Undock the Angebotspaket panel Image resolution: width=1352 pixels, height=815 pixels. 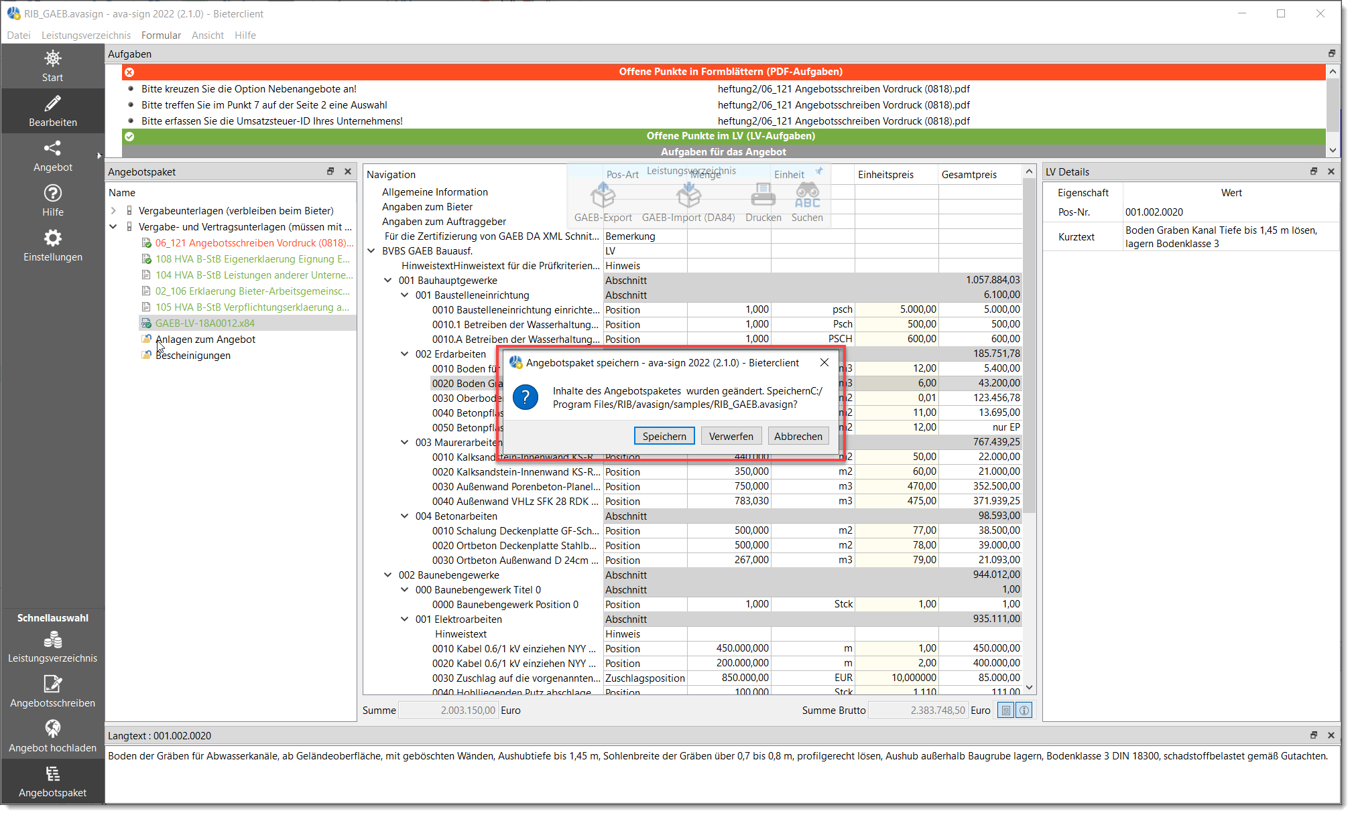[330, 171]
